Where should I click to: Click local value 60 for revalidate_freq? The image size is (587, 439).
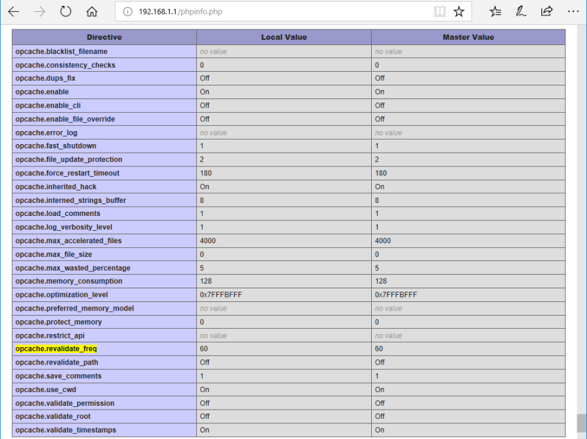coord(203,349)
